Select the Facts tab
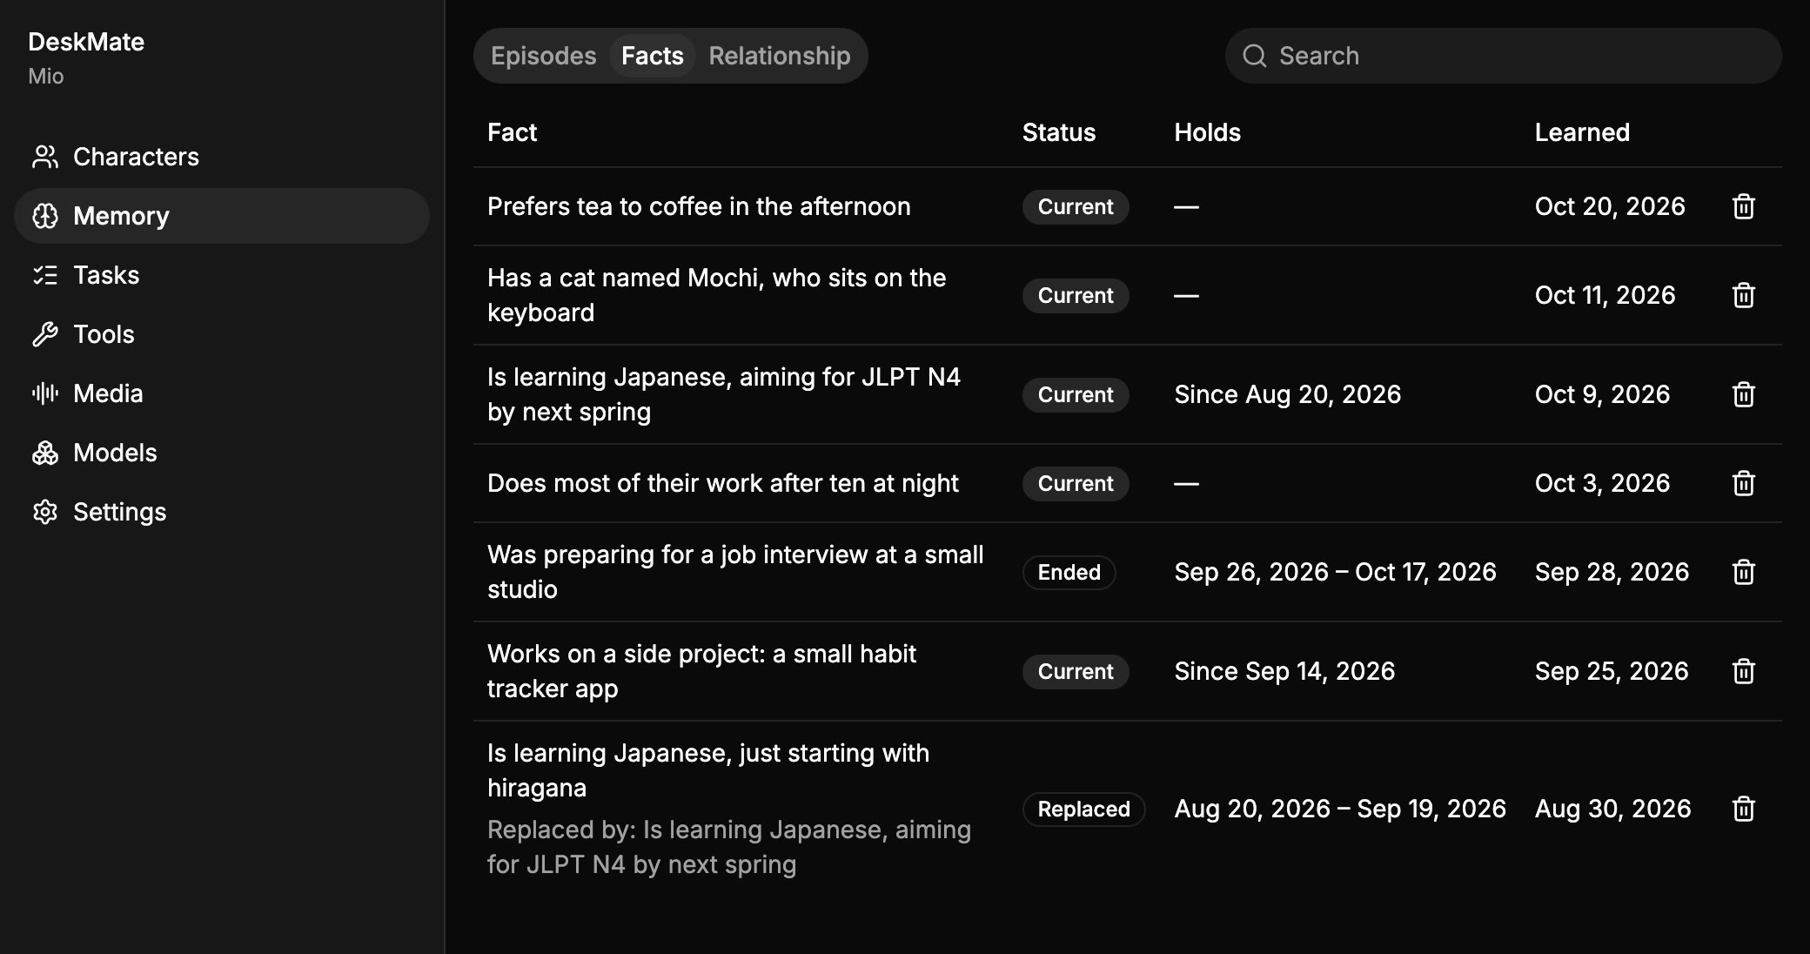Image resolution: width=1810 pixels, height=954 pixels. [653, 56]
